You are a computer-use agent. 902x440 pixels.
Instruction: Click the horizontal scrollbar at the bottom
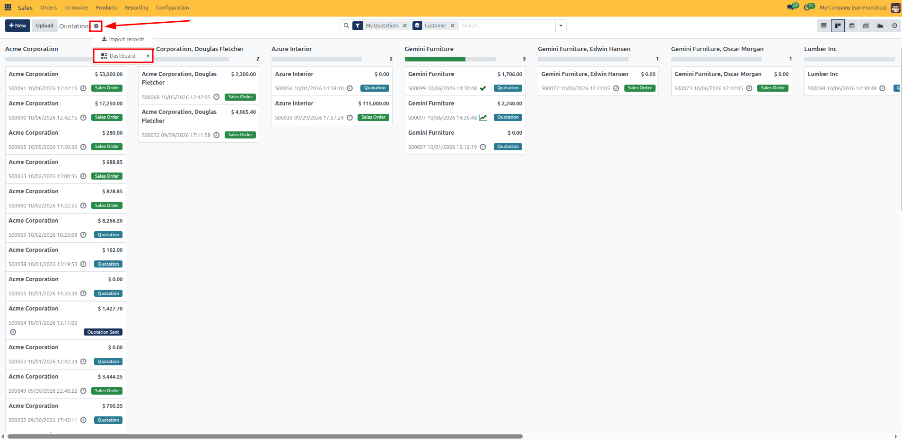(265, 436)
